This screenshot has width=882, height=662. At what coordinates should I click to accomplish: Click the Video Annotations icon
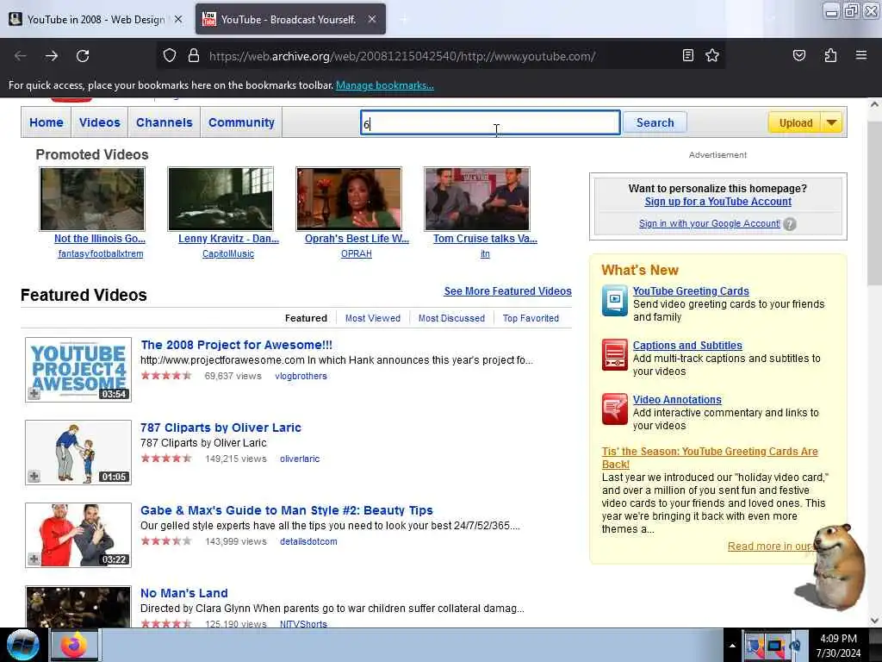[x=614, y=409]
